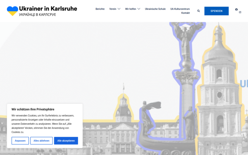Click Alle akzeptieren cookie button
Image resolution: width=248 pixels, height=155 pixels.
point(66,141)
